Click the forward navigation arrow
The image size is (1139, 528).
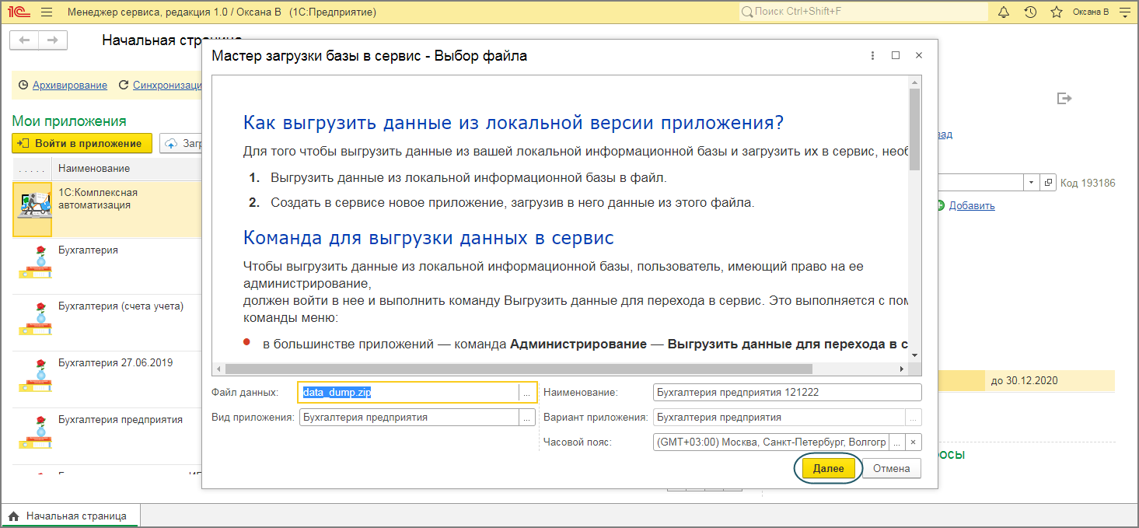coord(53,40)
